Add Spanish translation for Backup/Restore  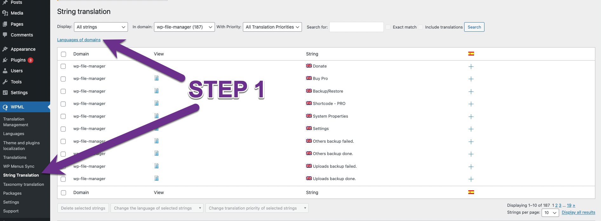(x=471, y=92)
